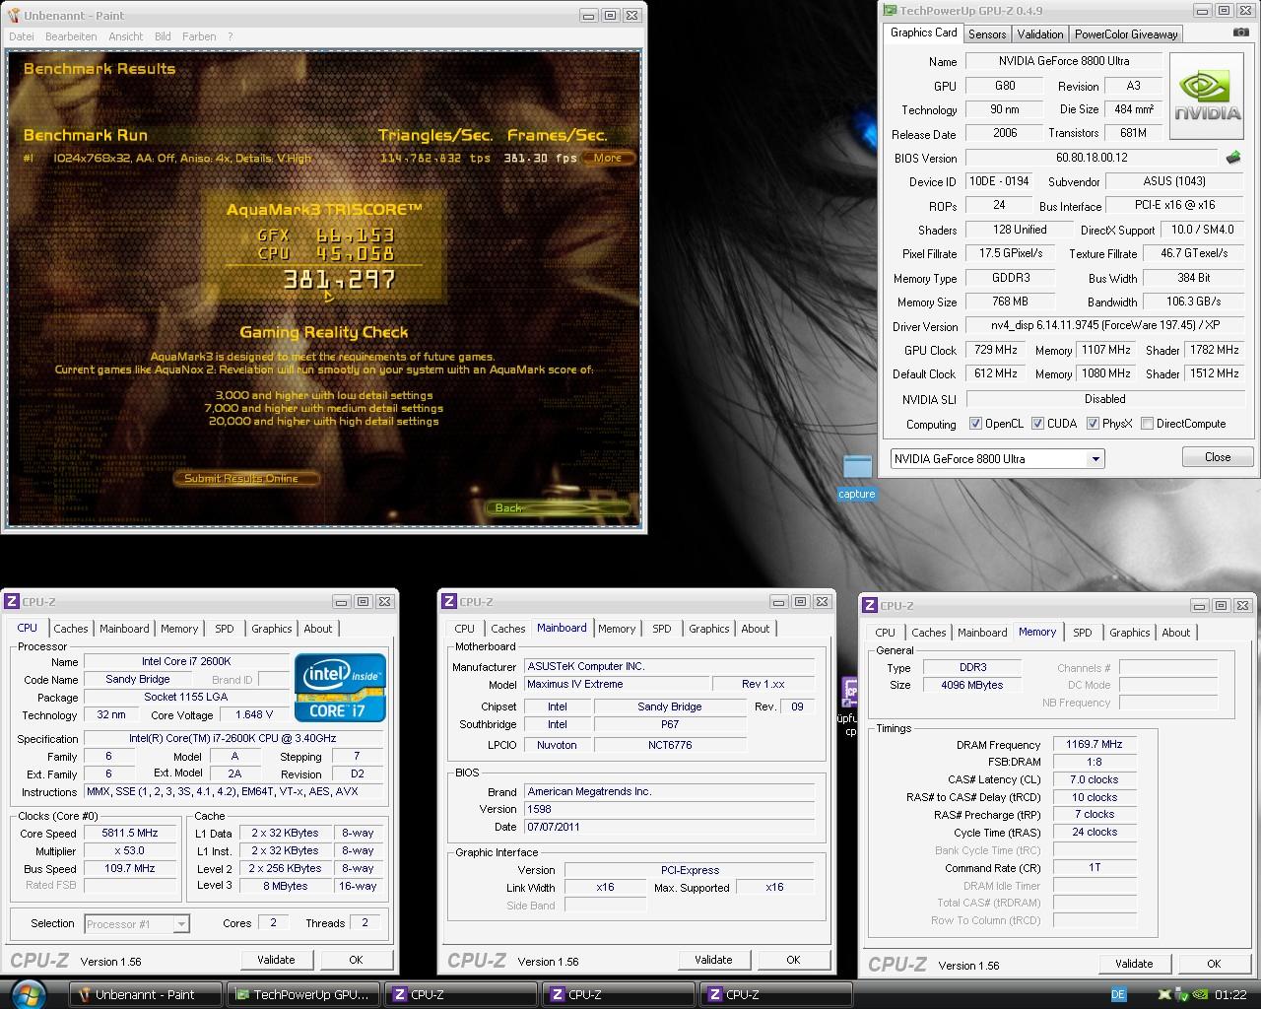
Task: Click the Subvendor field ASUS (1043)
Action: click(1174, 181)
